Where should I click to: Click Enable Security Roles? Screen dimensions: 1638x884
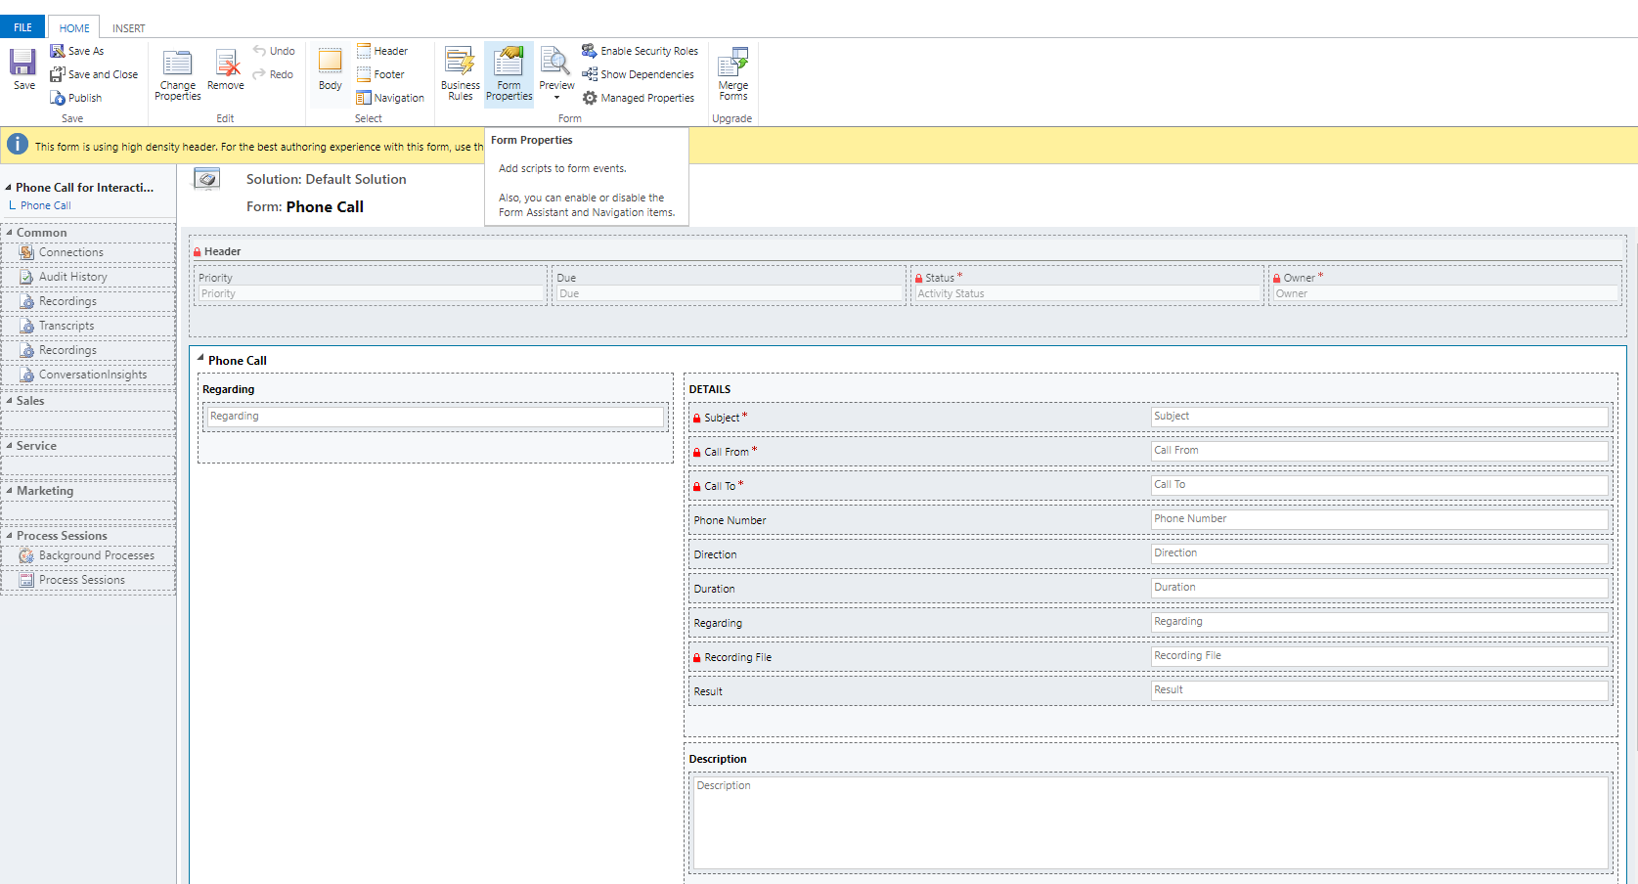[x=641, y=51]
